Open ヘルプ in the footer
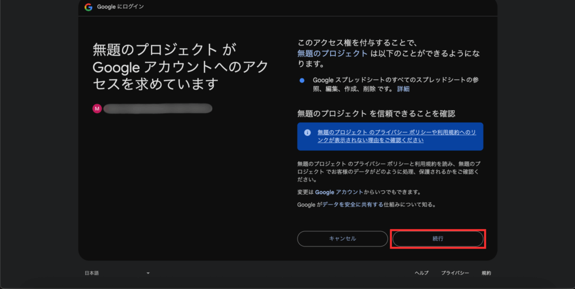 pos(421,273)
